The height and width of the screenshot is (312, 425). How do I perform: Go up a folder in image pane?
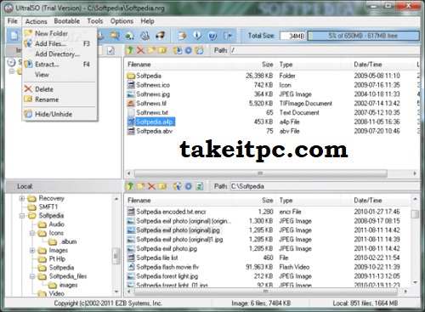(x=130, y=50)
